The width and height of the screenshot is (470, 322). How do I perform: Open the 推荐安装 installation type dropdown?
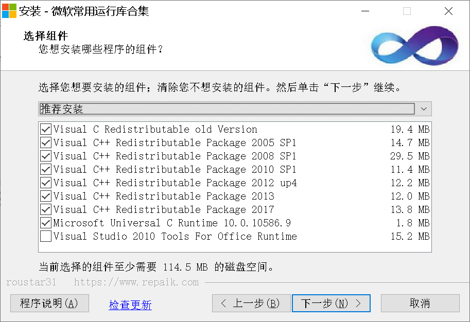coord(227,109)
